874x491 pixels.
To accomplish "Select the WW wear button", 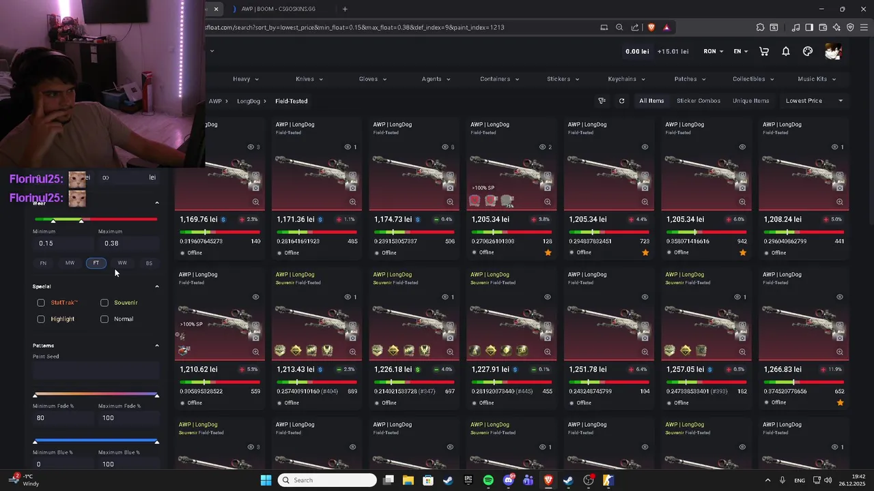I will click(122, 263).
